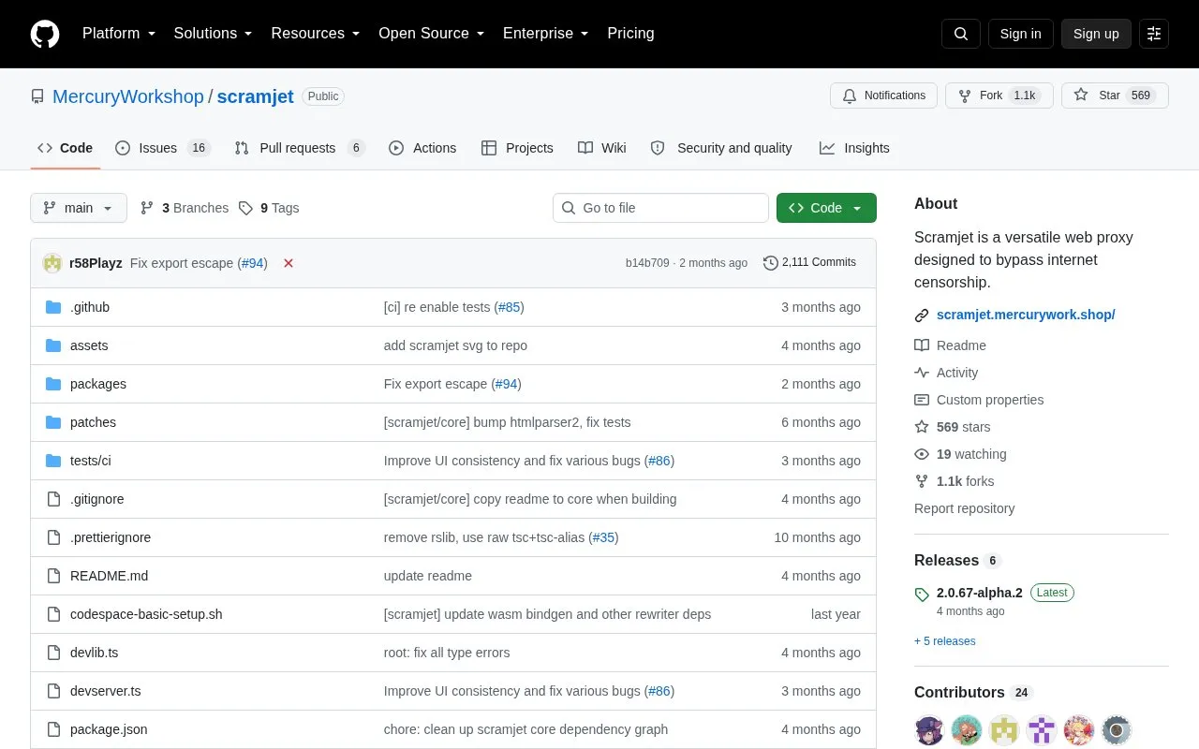Click the tag icon next to Tags
Image resolution: width=1199 pixels, height=749 pixels.
click(x=245, y=208)
